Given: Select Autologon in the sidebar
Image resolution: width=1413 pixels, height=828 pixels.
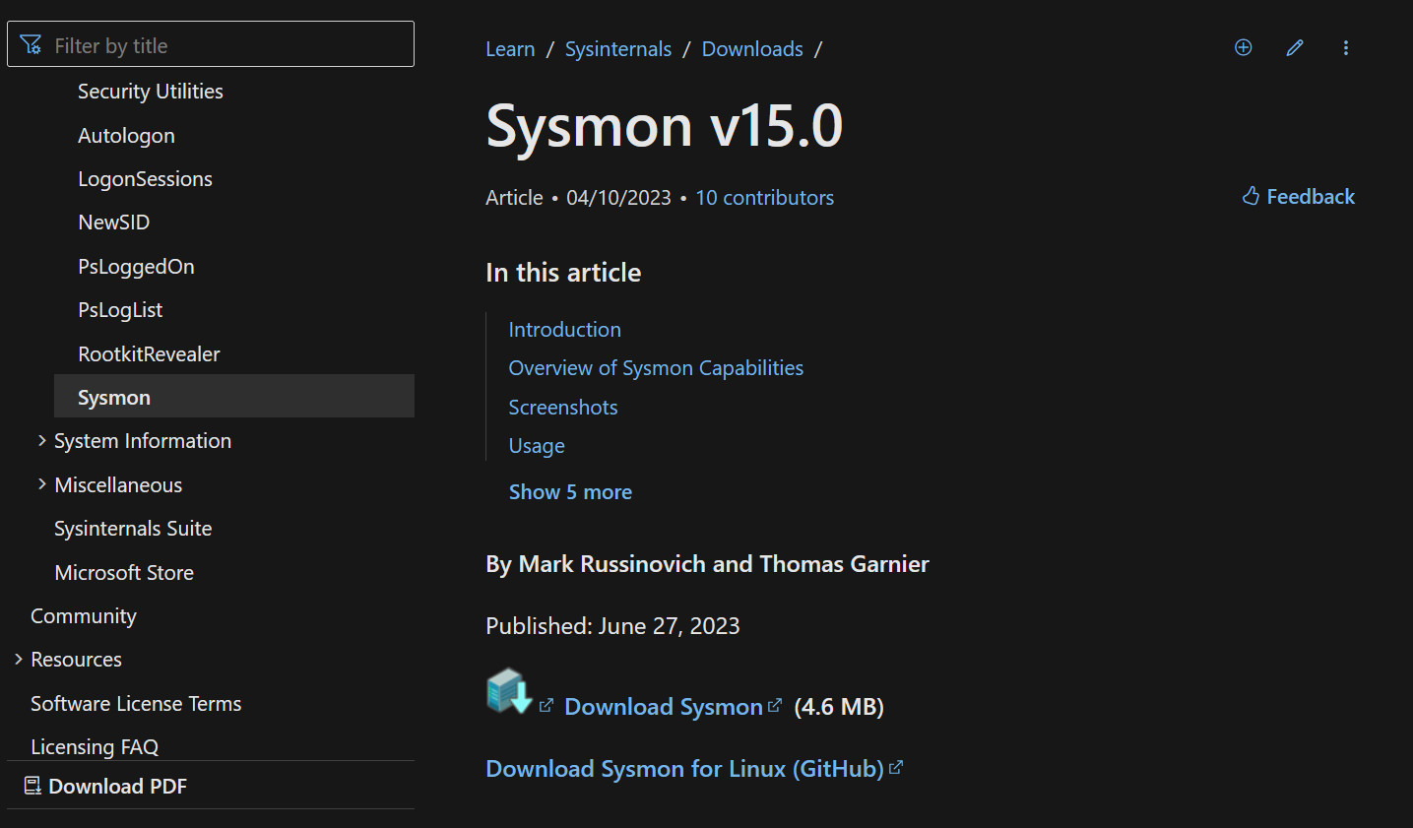Looking at the screenshot, I should pyautogui.click(x=126, y=135).
